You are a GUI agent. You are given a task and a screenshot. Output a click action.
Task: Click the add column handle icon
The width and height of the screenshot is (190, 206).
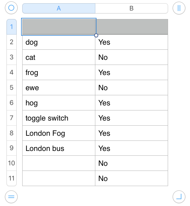[x=179, y=8]
